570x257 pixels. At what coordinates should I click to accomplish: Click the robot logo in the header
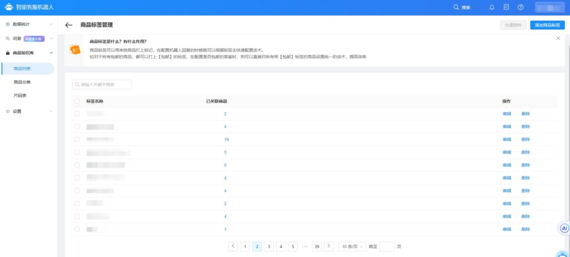point(9,7)
